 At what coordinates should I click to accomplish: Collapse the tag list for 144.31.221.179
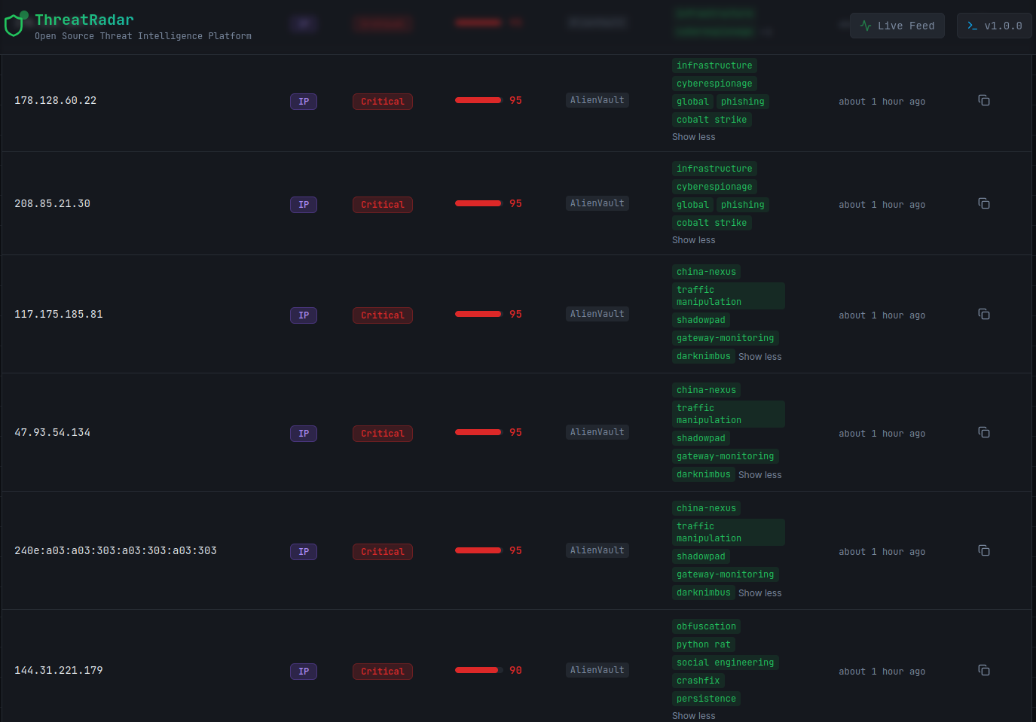(693, 715)
